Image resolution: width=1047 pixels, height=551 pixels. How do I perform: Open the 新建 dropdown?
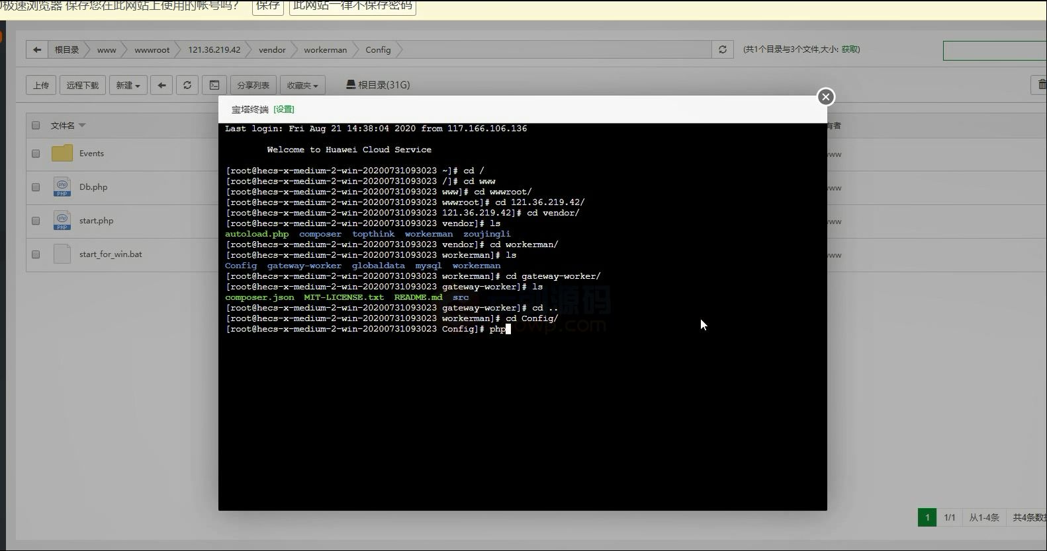tap(128, 85)
